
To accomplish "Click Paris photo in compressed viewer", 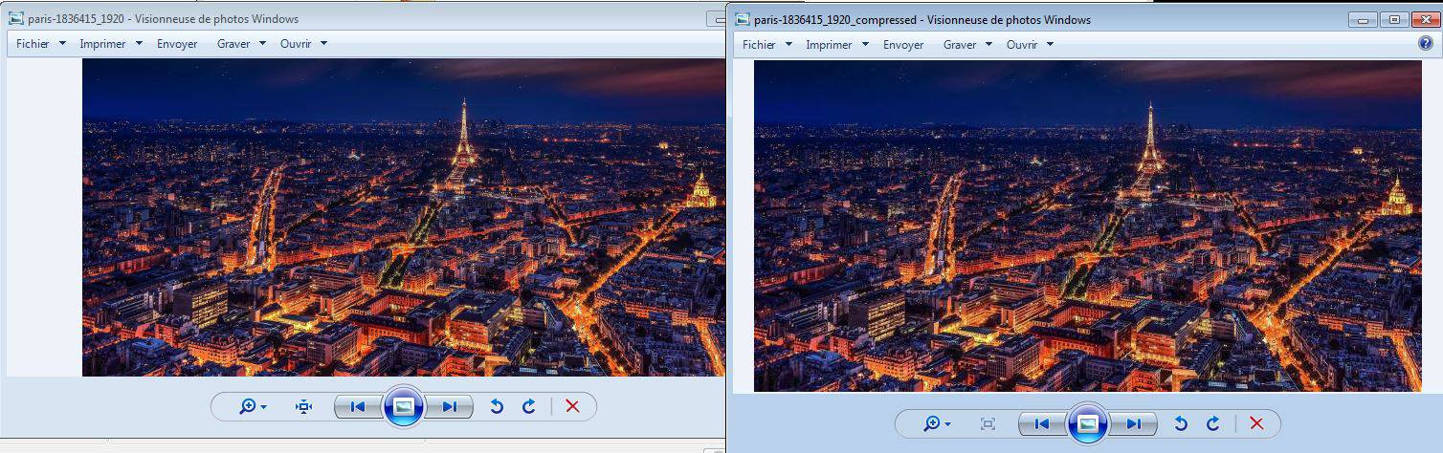I will 1088,226.
